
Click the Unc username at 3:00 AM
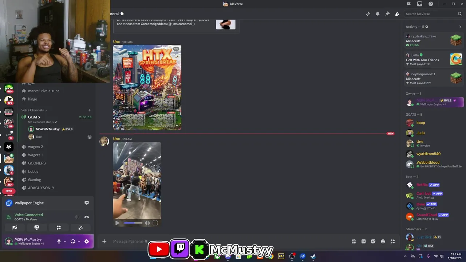click(116, 42)
